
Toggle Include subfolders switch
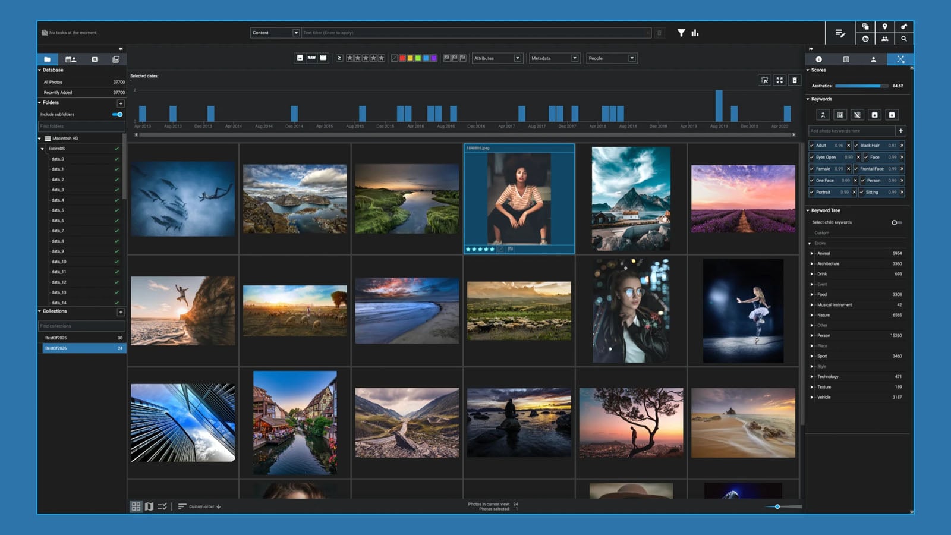[117, 114]
